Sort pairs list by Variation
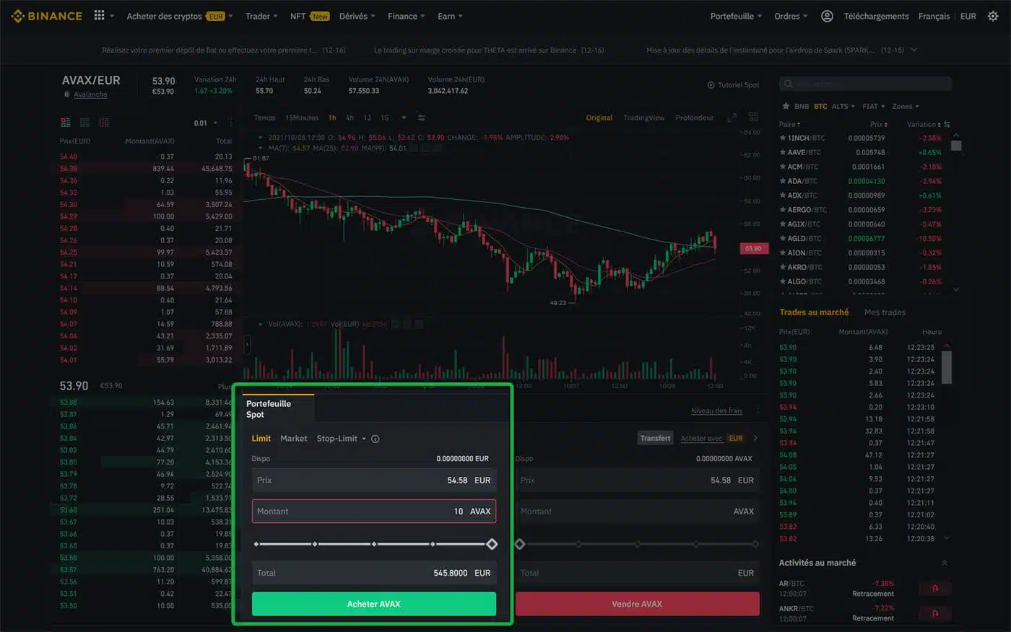 tap(924, 124)
